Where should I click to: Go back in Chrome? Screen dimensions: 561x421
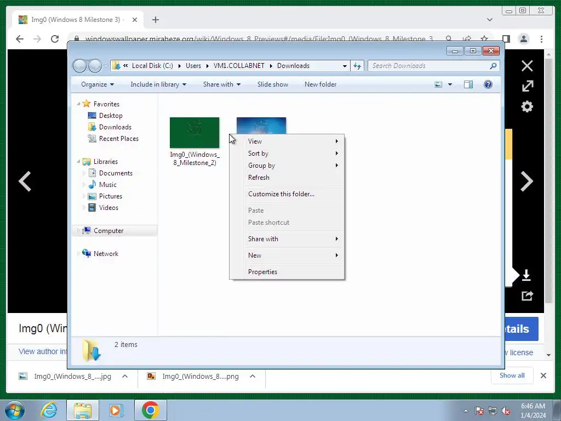tap(20, 39)
